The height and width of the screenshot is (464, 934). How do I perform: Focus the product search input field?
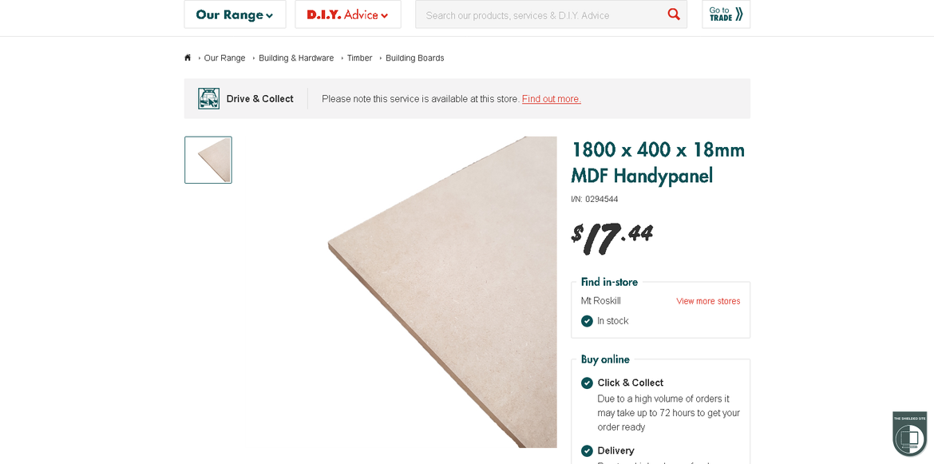(x=542, y=15)
